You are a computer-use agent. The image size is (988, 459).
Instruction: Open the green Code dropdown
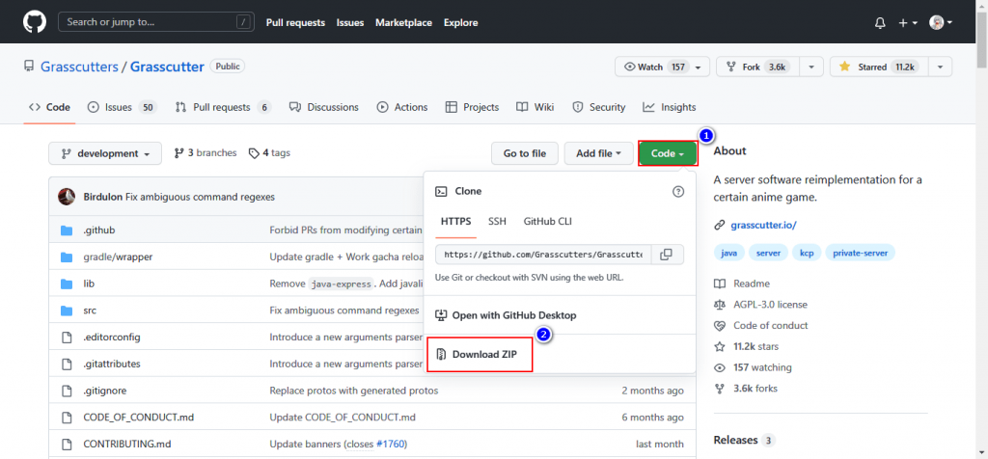point(667,153)
